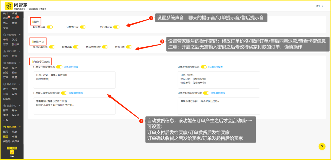This screenshot has width=331, height=160.
Task: Click the 同行找货 section icon
Action: [x=4, y=51]
